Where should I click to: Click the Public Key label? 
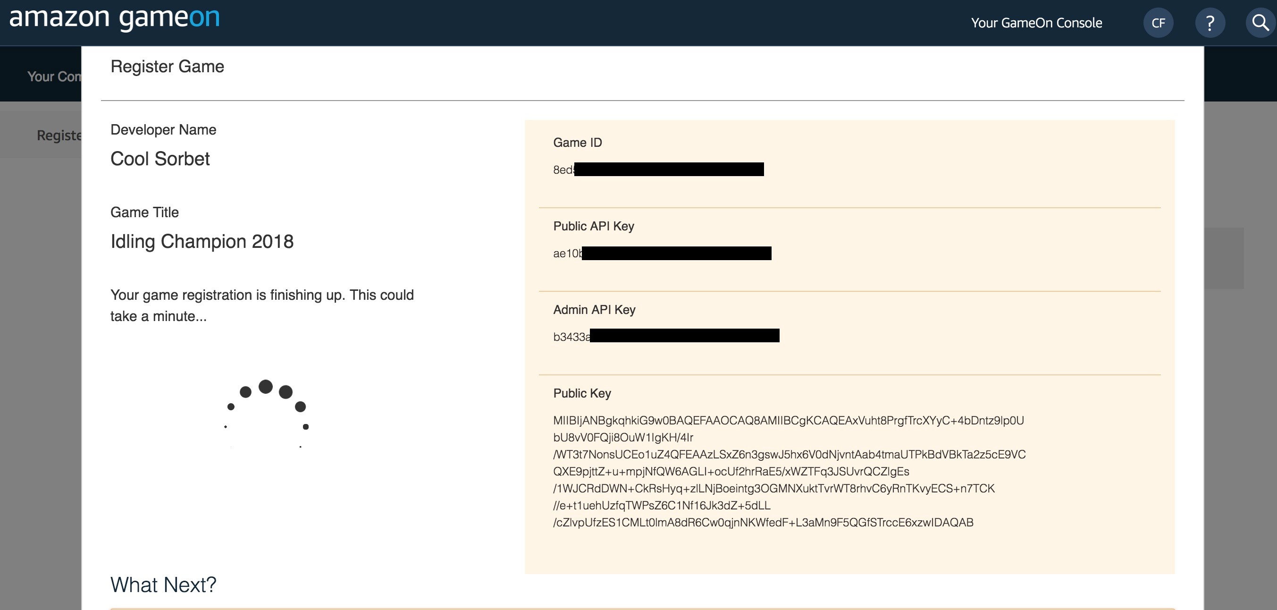[581, 393]
